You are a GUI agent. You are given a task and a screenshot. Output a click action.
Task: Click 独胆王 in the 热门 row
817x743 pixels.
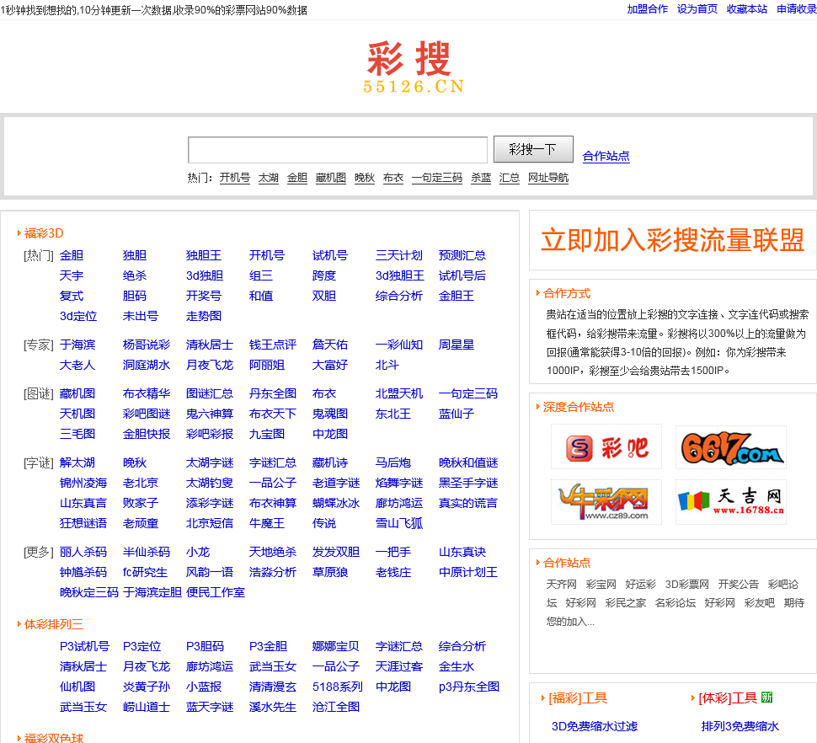tap(204, 255)
